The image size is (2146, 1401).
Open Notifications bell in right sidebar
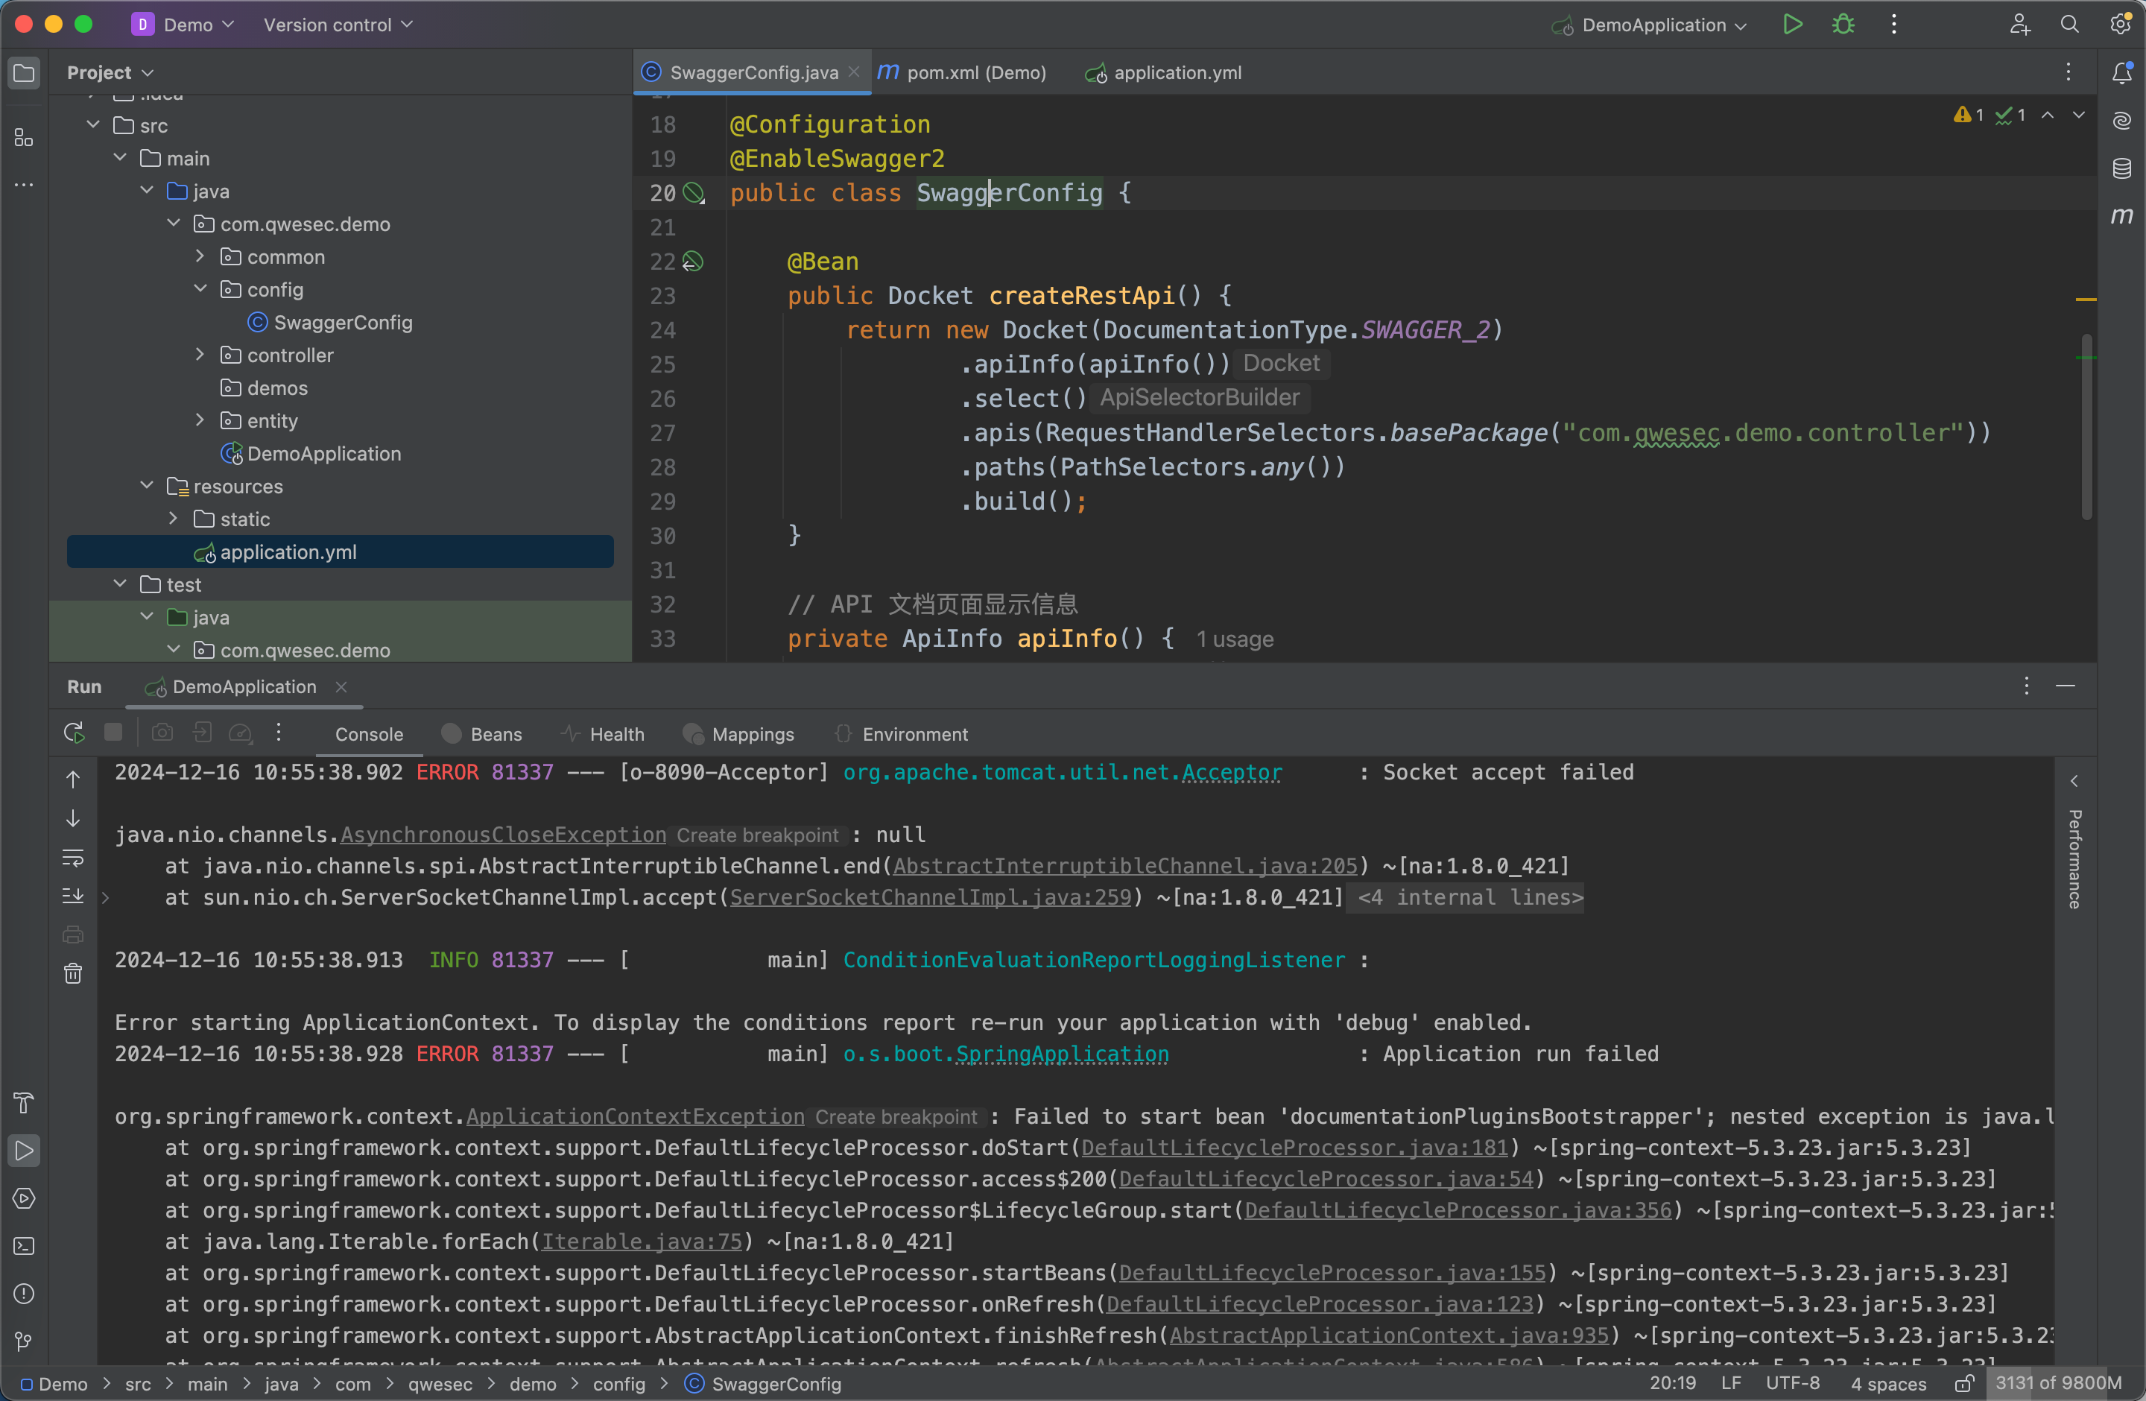coord(2123,72)
